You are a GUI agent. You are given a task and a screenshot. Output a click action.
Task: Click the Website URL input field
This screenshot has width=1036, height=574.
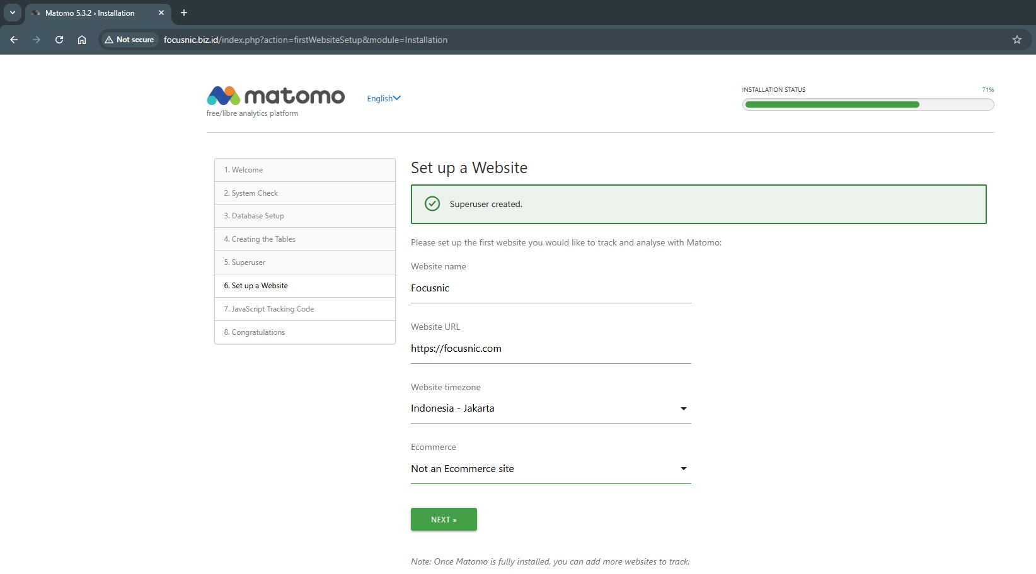click(x=550, y=349)
